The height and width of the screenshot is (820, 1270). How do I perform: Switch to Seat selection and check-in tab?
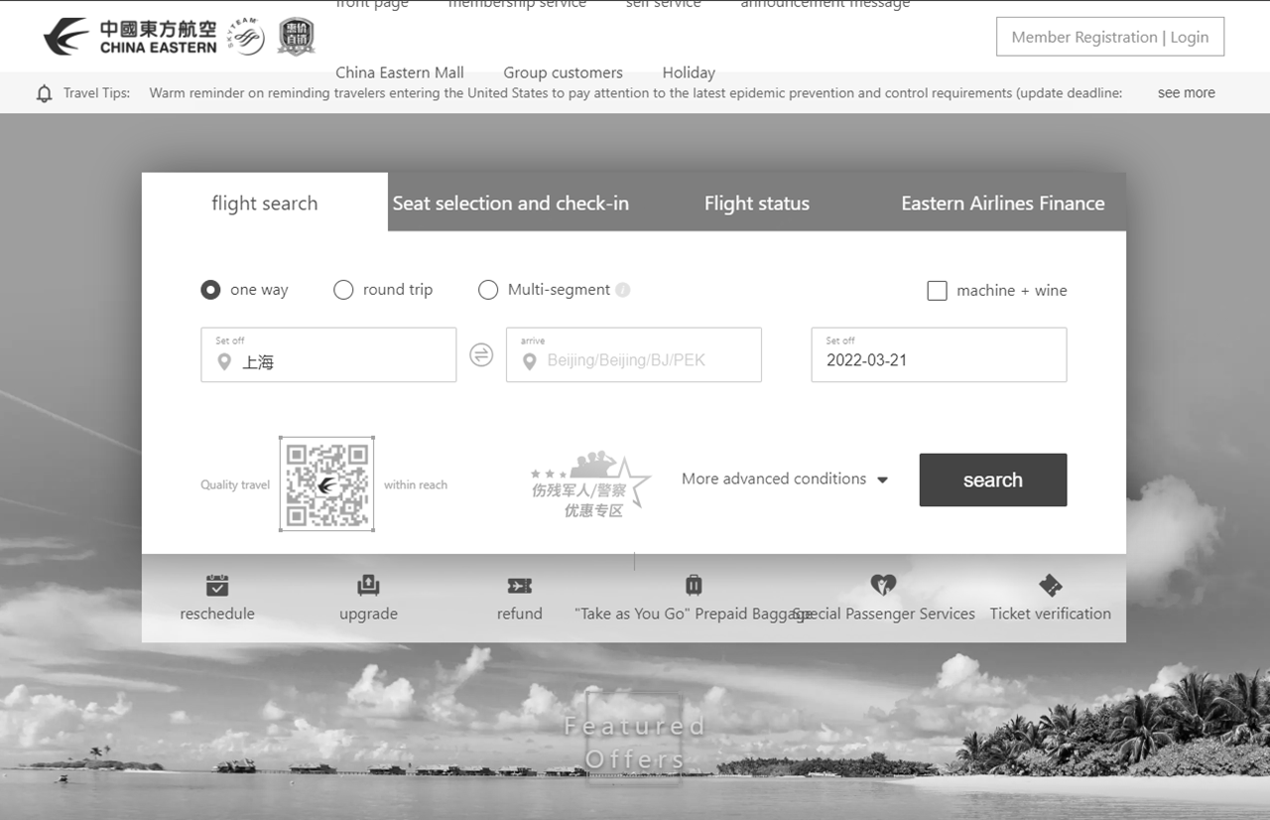click(x=510, y=204)
